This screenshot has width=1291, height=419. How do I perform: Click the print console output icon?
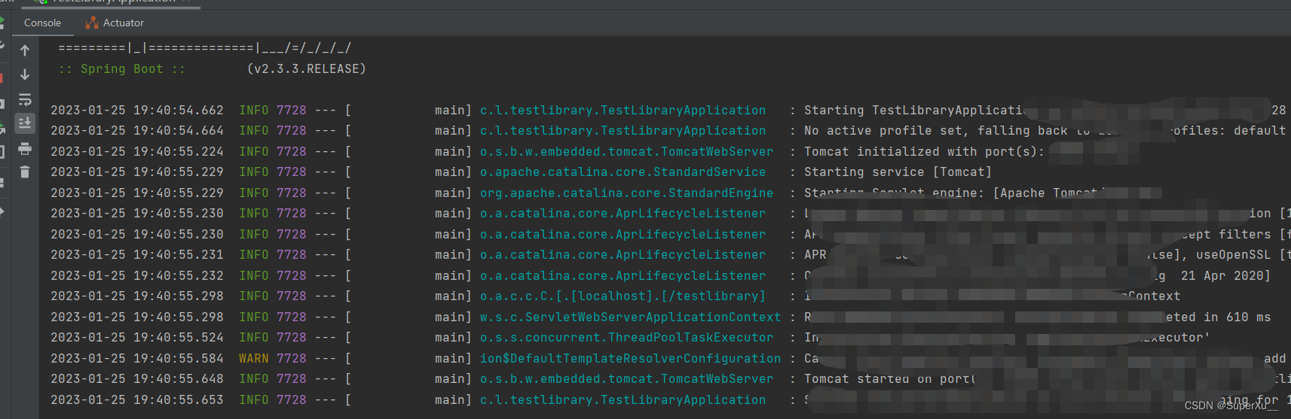(x=25, y=148)
